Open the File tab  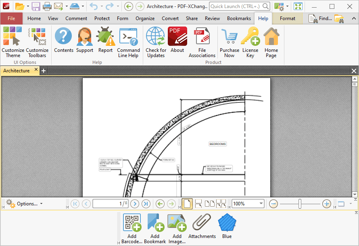point(11,18)
